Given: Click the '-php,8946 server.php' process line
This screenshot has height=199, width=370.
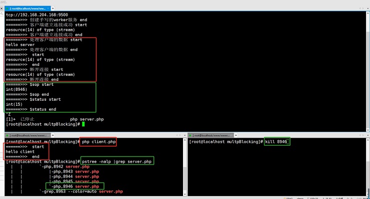Looking at the screenshot, I should point(74,187).
